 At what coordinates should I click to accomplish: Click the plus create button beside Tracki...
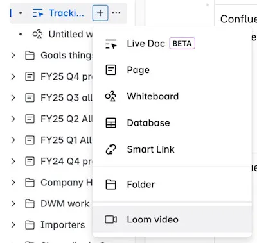tap(100, 13)
